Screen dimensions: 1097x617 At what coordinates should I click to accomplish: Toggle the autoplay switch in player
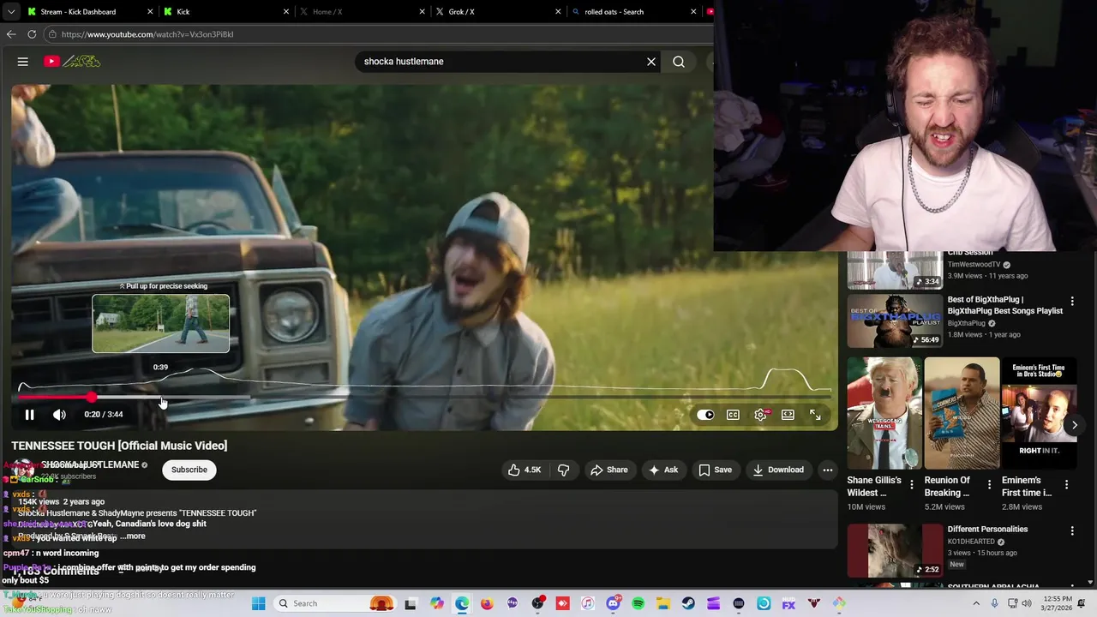[705, 415]
